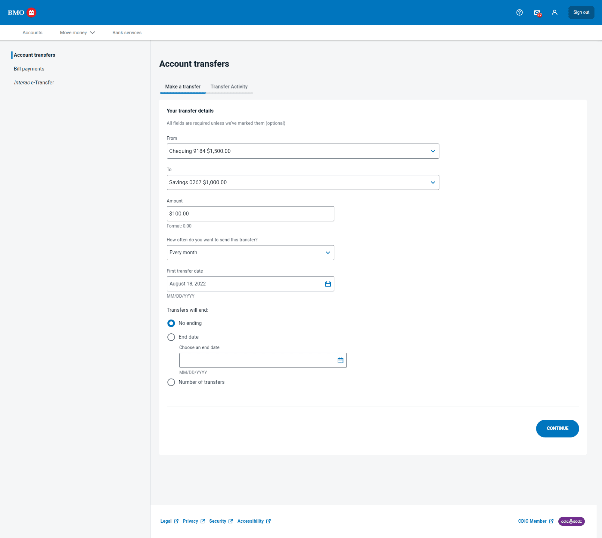Click the "Your transfer details" heading
Screen dimensions: 602x538
click(x=190, y=111)
